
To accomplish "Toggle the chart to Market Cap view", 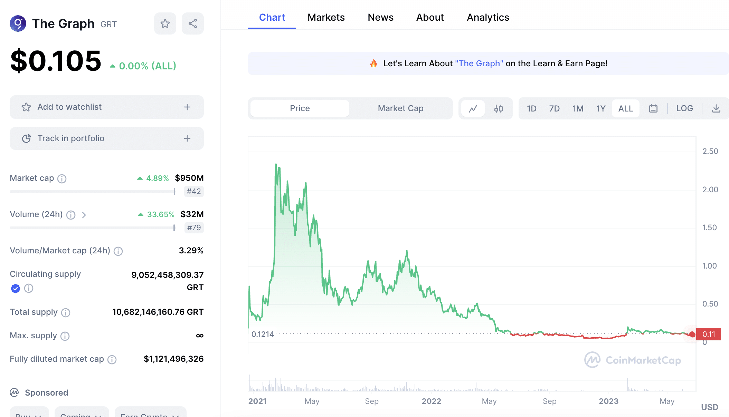I will pos(401,108).
